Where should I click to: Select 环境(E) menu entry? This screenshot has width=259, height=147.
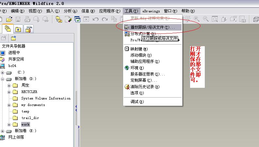(x=153, y=68)
